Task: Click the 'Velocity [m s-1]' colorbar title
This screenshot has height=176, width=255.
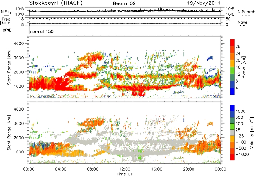Action: [x=252, y=132]
